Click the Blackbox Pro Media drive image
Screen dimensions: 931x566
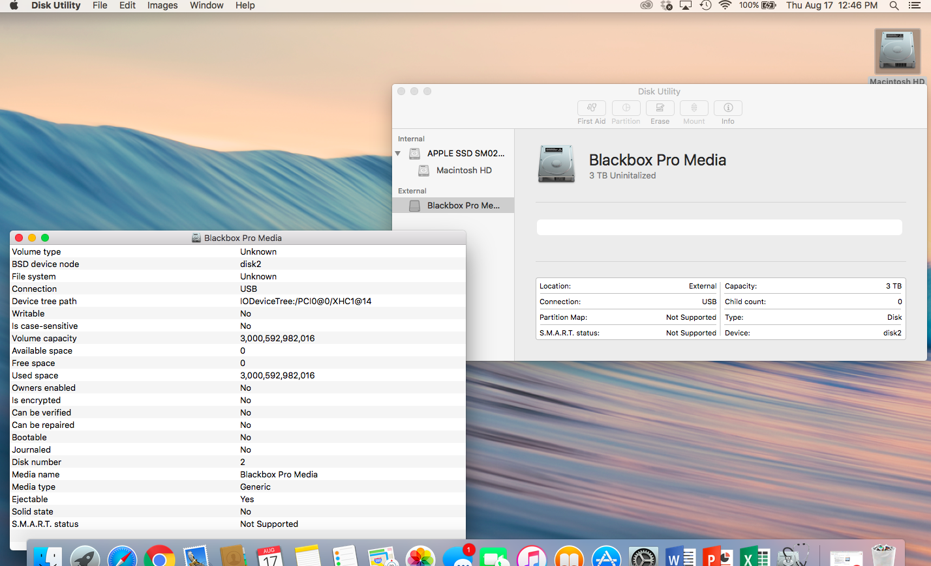(557, 163)
